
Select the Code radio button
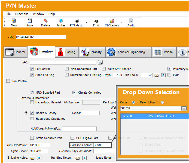pos(133,102)
